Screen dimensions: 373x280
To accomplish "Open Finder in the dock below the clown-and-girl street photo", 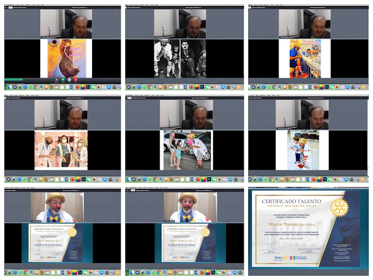I will pos(128,179).
